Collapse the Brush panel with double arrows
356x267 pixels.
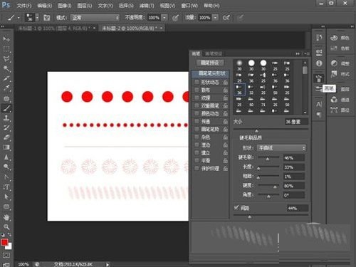(298, 53)
